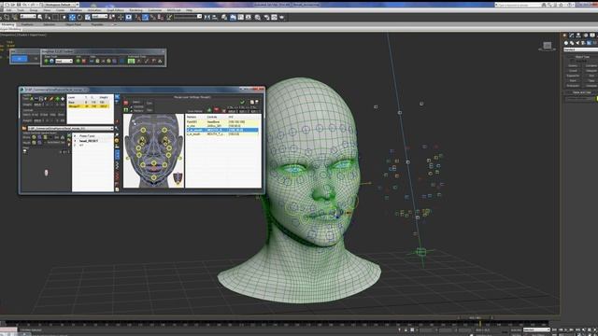Switch to the Object Paint ribbon tab
Viewport: 598px width, 336px height.
[73, 24]
